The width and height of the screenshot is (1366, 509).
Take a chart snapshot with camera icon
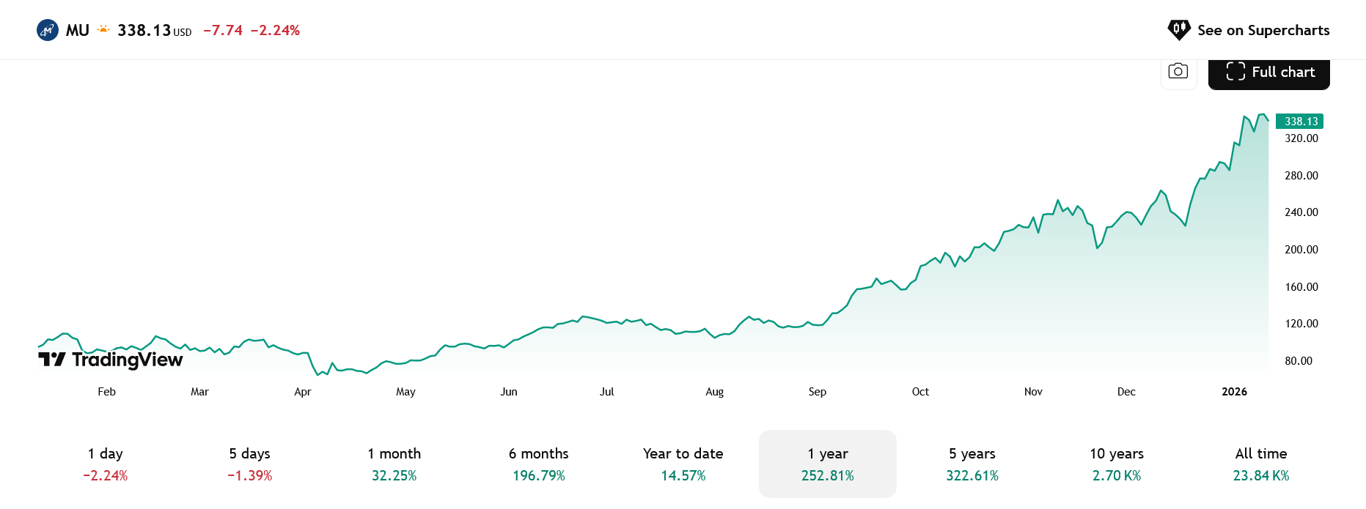point(1178,72)
